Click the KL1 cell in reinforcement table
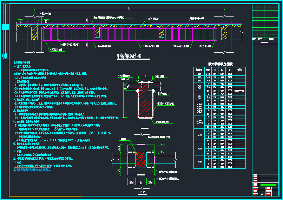The height and width of the screenshot is (200, 283). click(199, 74)
